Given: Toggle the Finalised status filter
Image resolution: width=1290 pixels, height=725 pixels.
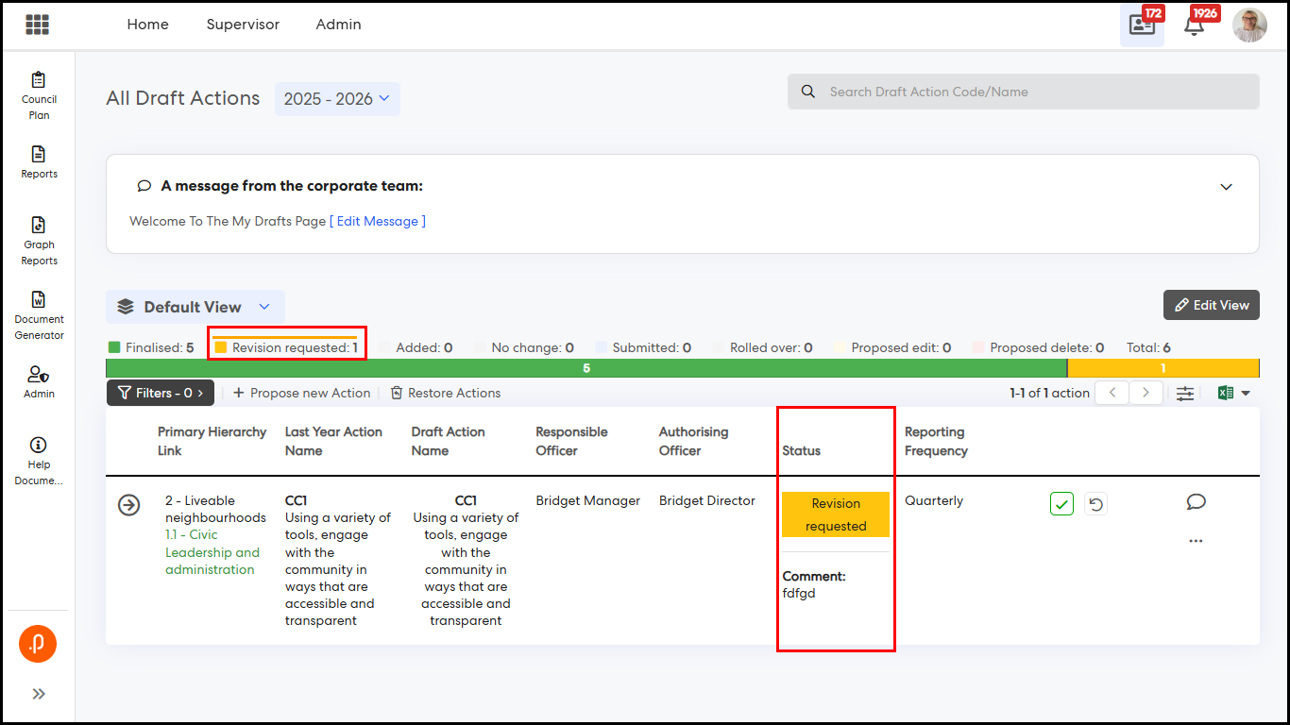Looking at the screenshot, I should coord(151,347).
